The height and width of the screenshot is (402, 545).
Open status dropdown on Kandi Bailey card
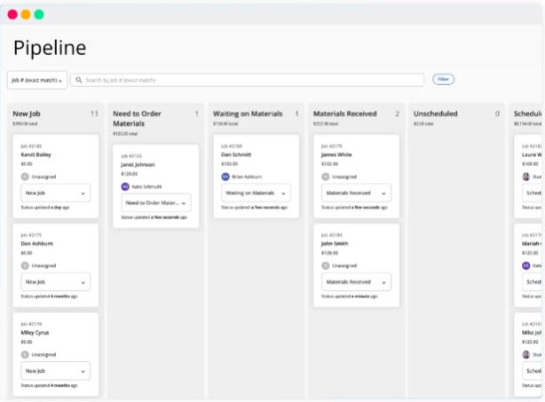(56, 193)
